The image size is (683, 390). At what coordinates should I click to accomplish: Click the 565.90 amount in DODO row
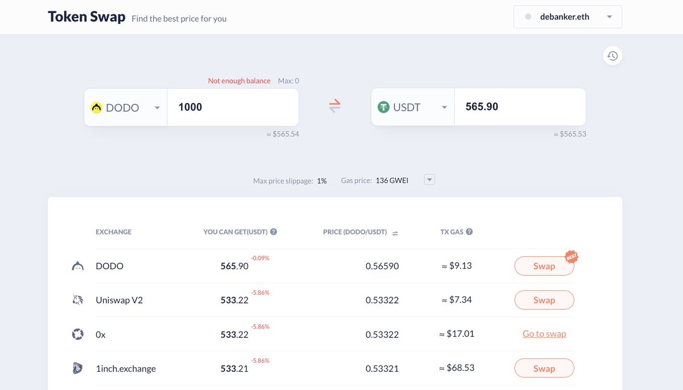(234, 266)
